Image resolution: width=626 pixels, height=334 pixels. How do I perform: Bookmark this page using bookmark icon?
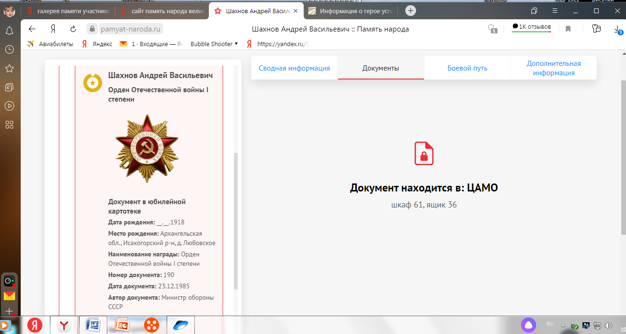(568, 29)
